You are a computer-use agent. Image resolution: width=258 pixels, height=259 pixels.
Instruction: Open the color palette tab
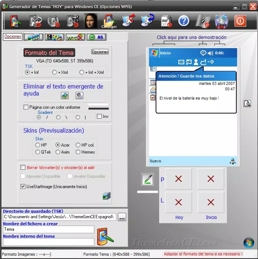click(54, 37)
